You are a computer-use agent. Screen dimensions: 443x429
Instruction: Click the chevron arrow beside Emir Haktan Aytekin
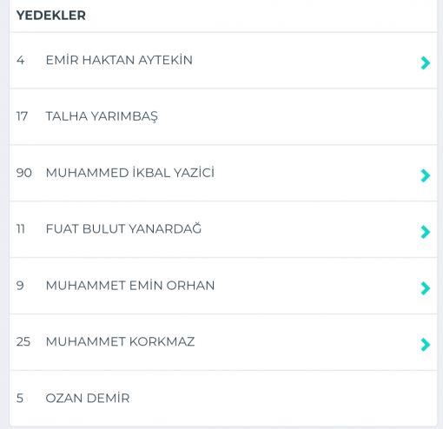(426, 63)
